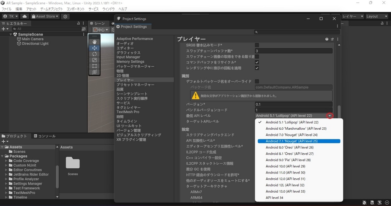Select Android 10.0 (API level 29)
The image size is (391, 206).
tap(299, 166)
